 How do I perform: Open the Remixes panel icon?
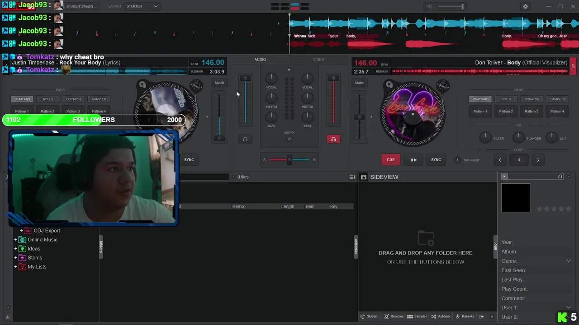(386, 316)
